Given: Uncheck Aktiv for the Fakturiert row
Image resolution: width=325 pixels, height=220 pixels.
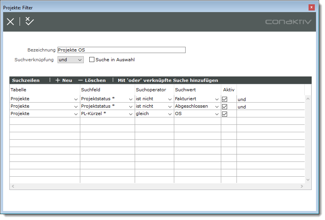Looking at the screenshot, I should pyautogui.click(x=225, y=99).
